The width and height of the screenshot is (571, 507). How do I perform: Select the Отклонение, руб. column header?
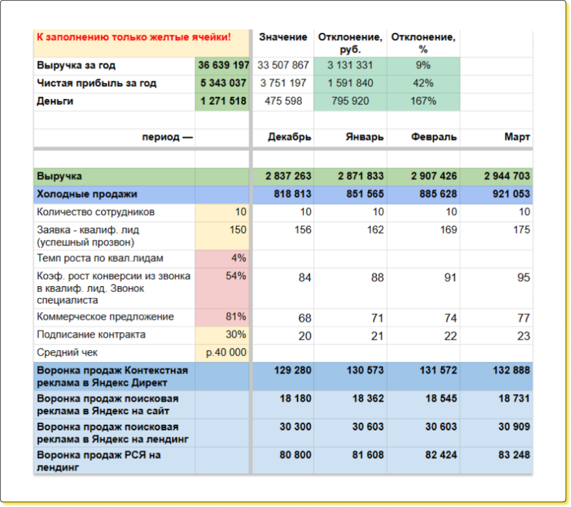(350, 43)
